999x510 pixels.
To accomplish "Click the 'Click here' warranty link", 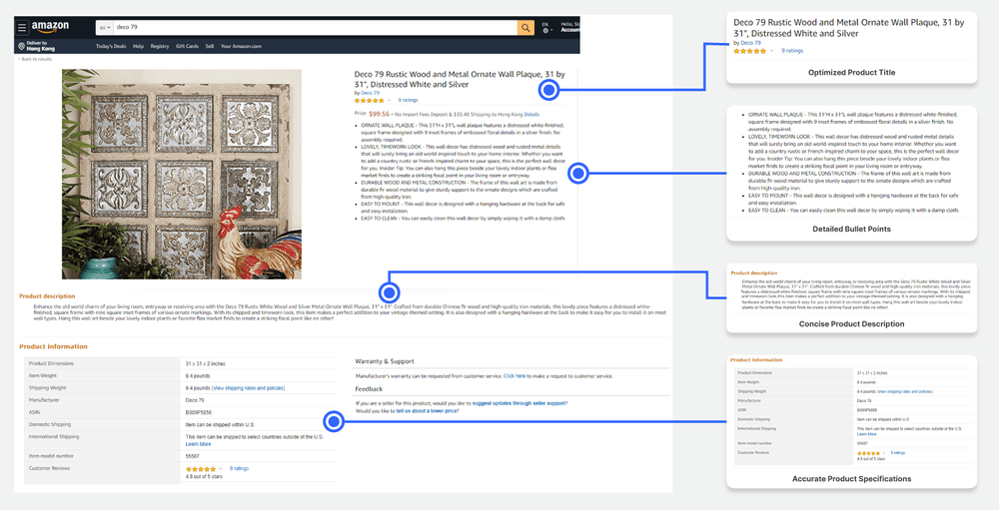I will (514, 376).
